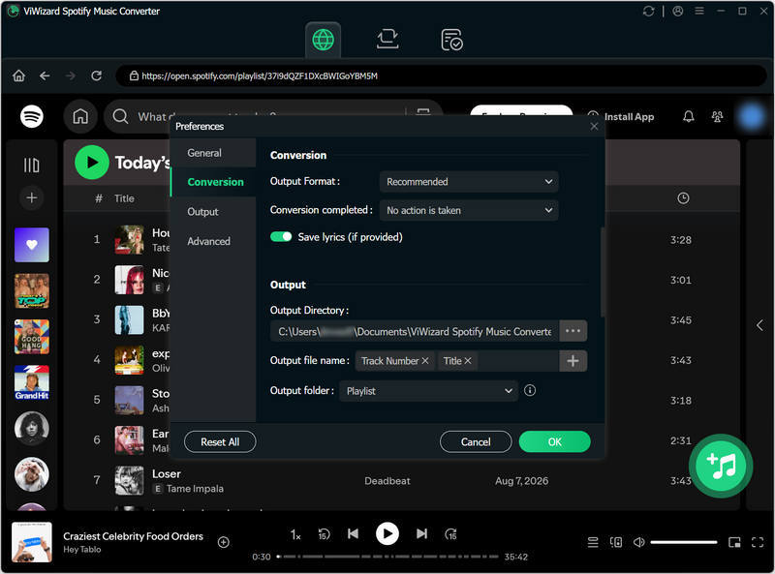The width and height of the screenshot is (775, 574).
Task: Open the converted history tab icon
Action: tap(451, 40)
